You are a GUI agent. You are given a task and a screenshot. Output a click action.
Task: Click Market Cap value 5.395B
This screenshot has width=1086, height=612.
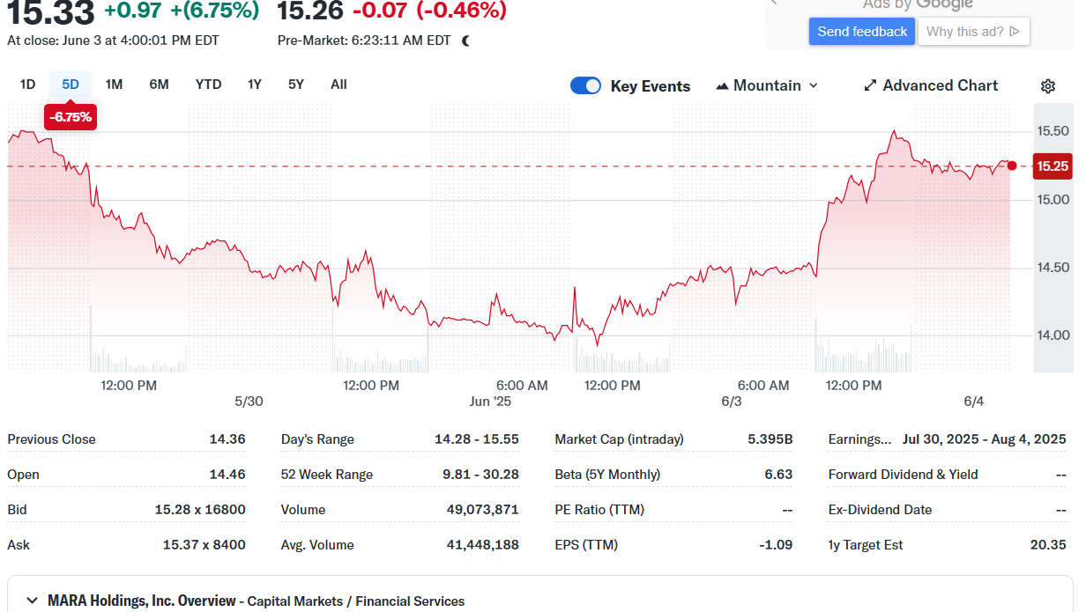click(x=770, y=439)
